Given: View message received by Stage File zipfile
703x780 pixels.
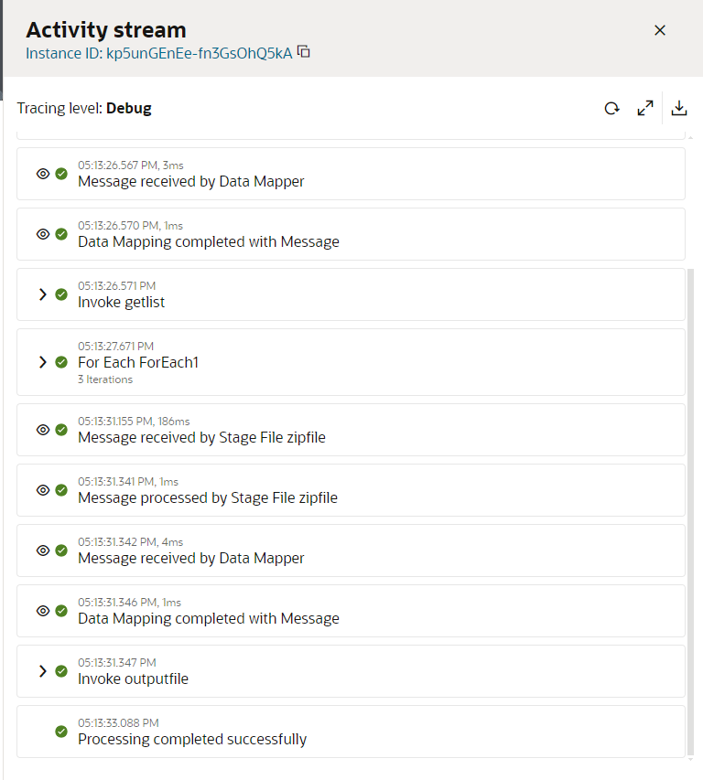Looking at the screenshot, I should coord(43,430).
